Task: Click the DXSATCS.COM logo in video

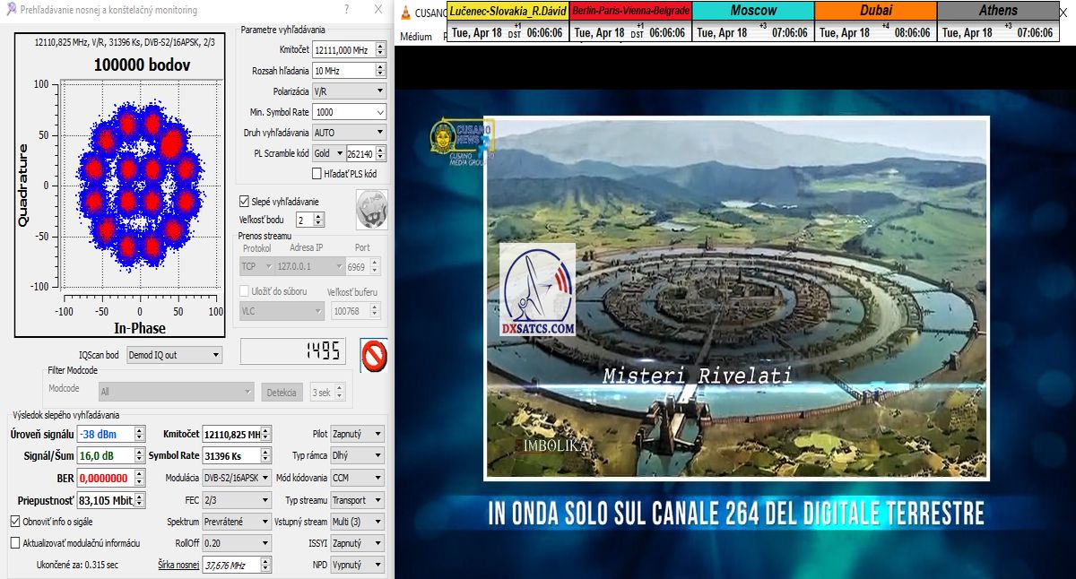Action: (x=537, y=292)
